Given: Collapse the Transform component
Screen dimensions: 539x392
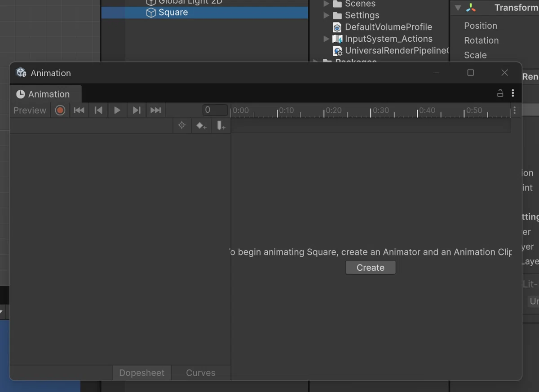Looking at the screenshot, I should coord(458,8).
